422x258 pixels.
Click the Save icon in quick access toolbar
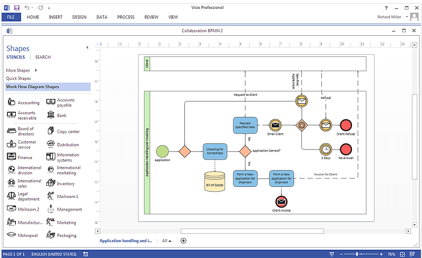point(17,8)
